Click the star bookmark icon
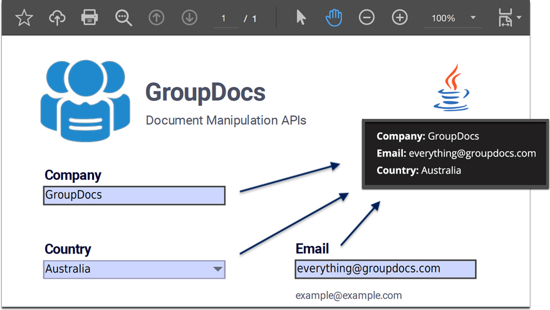550x310 pixels. pyautogui.click(x=24, y=18)
